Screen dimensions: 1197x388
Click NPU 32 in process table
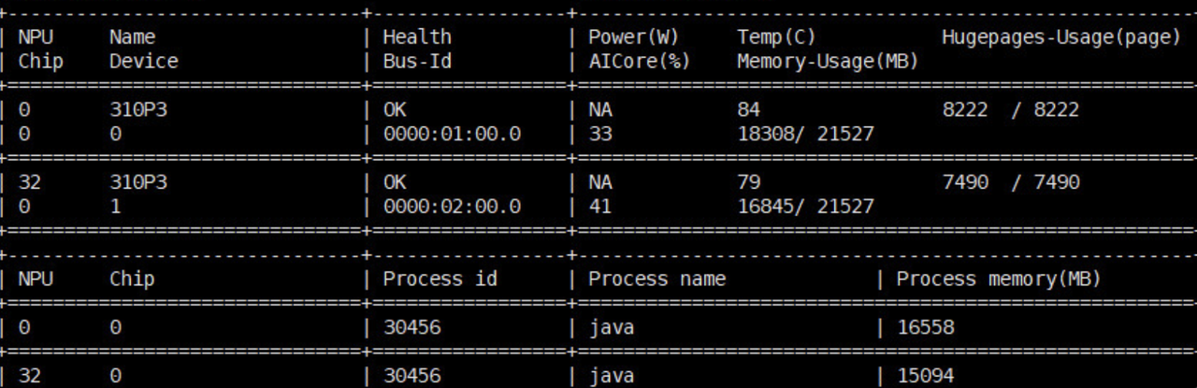click(29, 376)
